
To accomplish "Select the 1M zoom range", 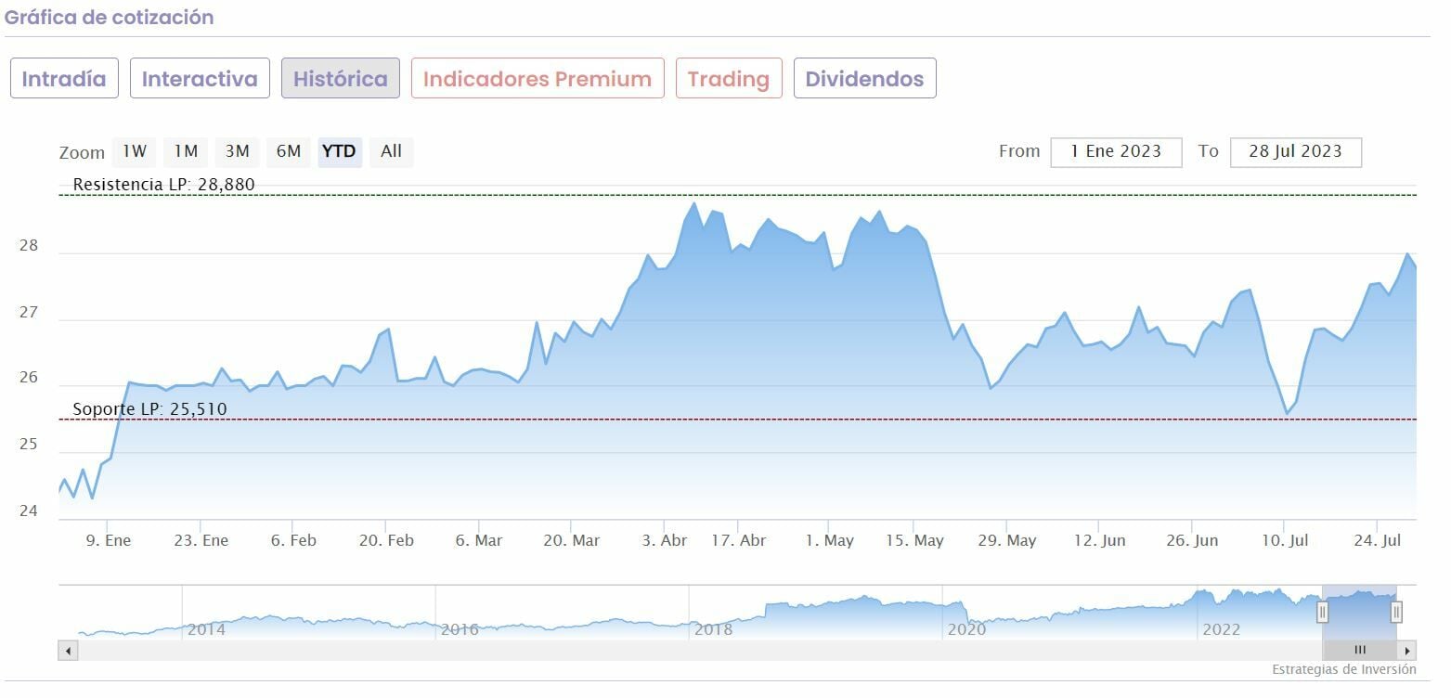I will pyautogui.click(x=186, y=151).
